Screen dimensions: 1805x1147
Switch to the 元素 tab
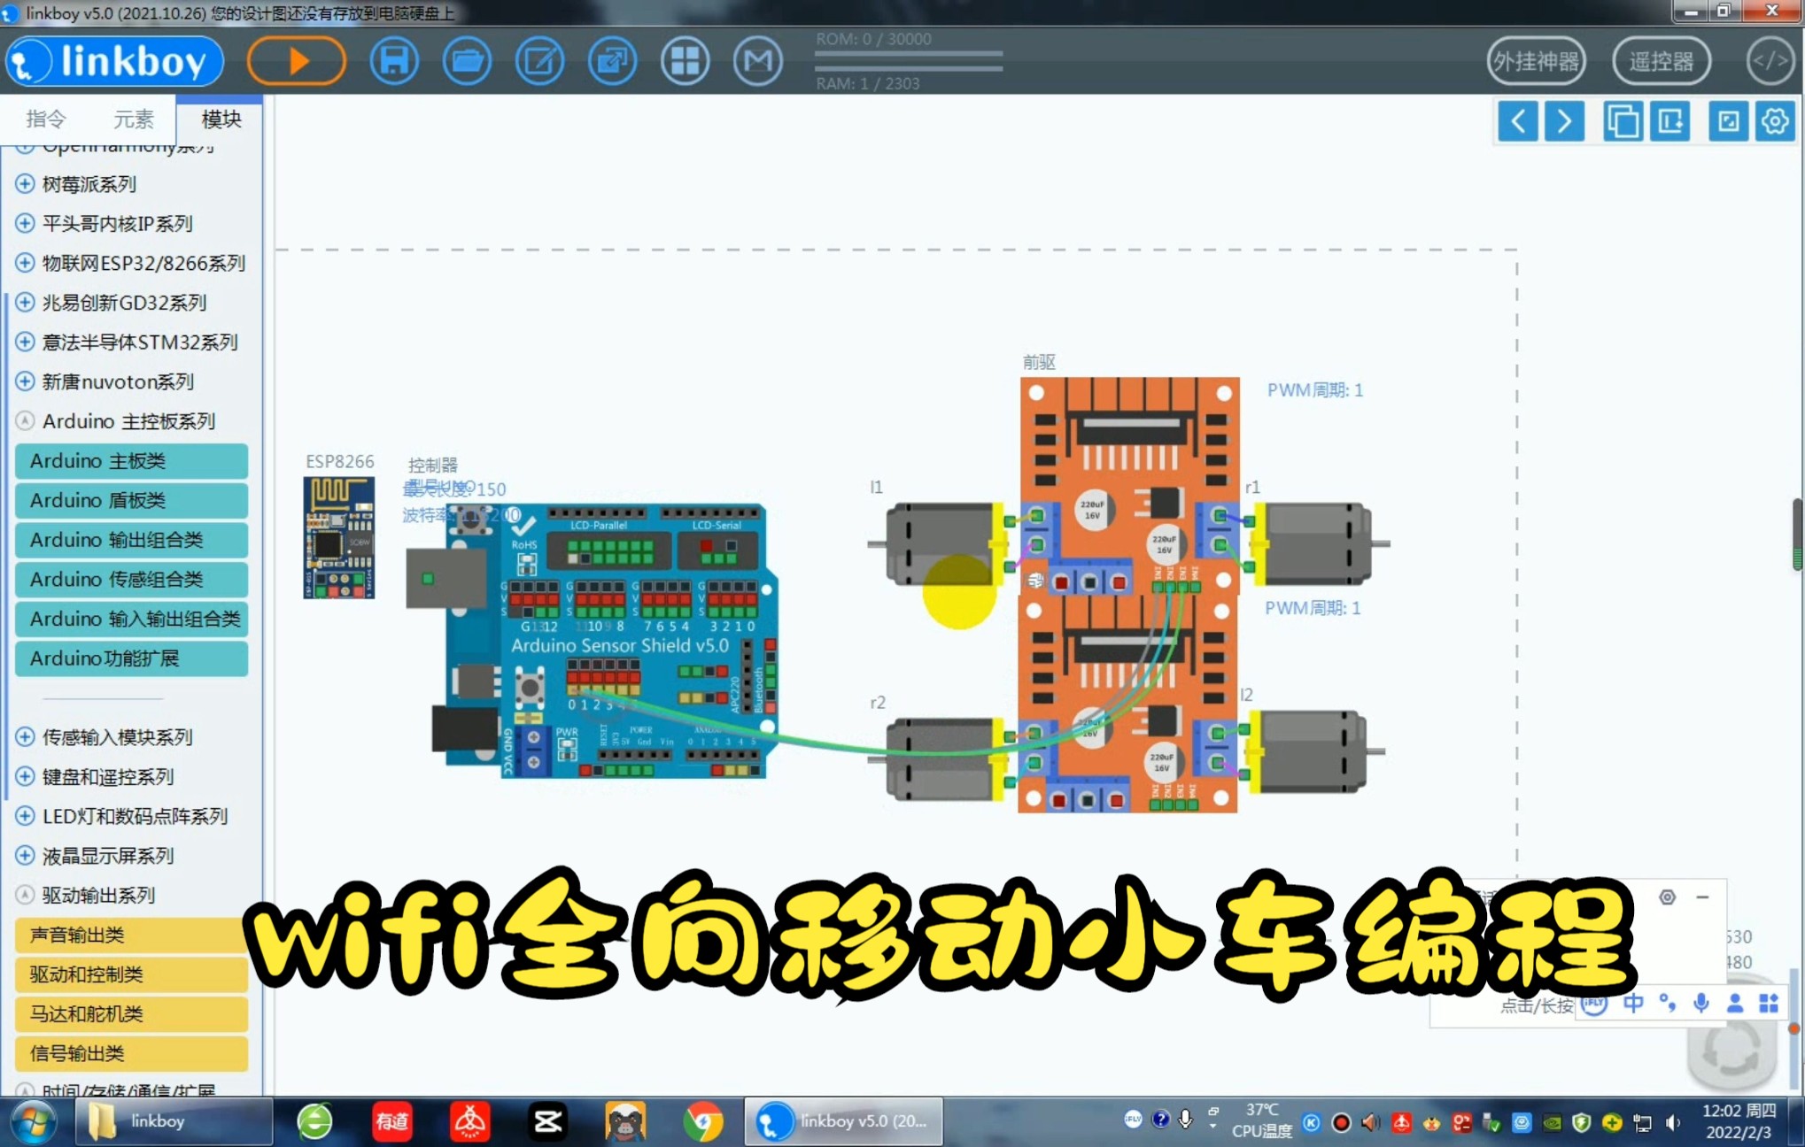(133, 119)
